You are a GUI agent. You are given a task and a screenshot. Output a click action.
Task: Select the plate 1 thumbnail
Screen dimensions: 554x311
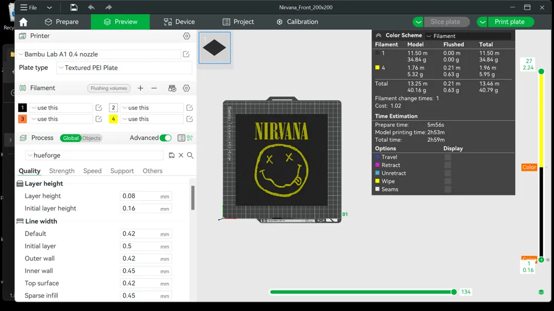click(214, 48)
